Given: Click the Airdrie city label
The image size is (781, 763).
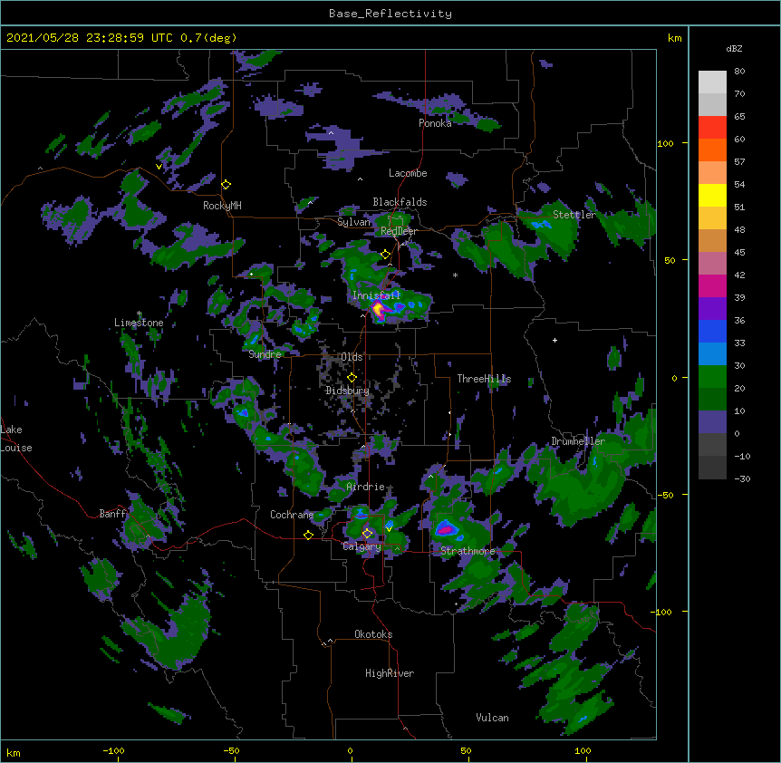Looking at the screenshot, I should tap(366, 487).
